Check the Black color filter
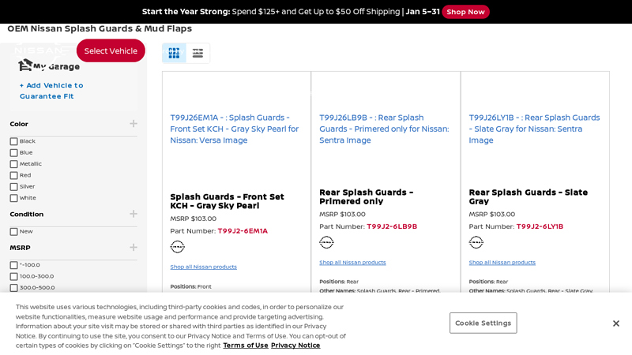 pyautogui.click(x=14, y=142)
